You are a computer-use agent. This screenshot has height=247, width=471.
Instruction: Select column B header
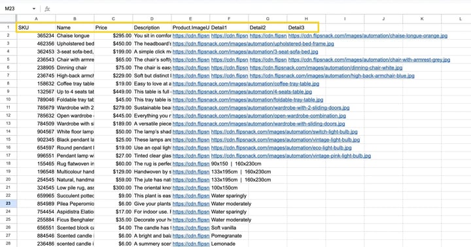click(75, 18)
